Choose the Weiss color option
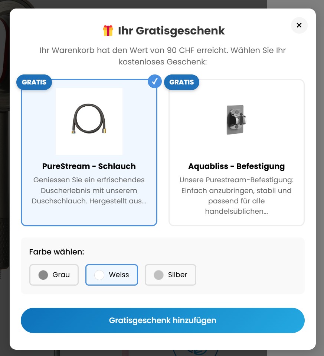 point(112,275)
